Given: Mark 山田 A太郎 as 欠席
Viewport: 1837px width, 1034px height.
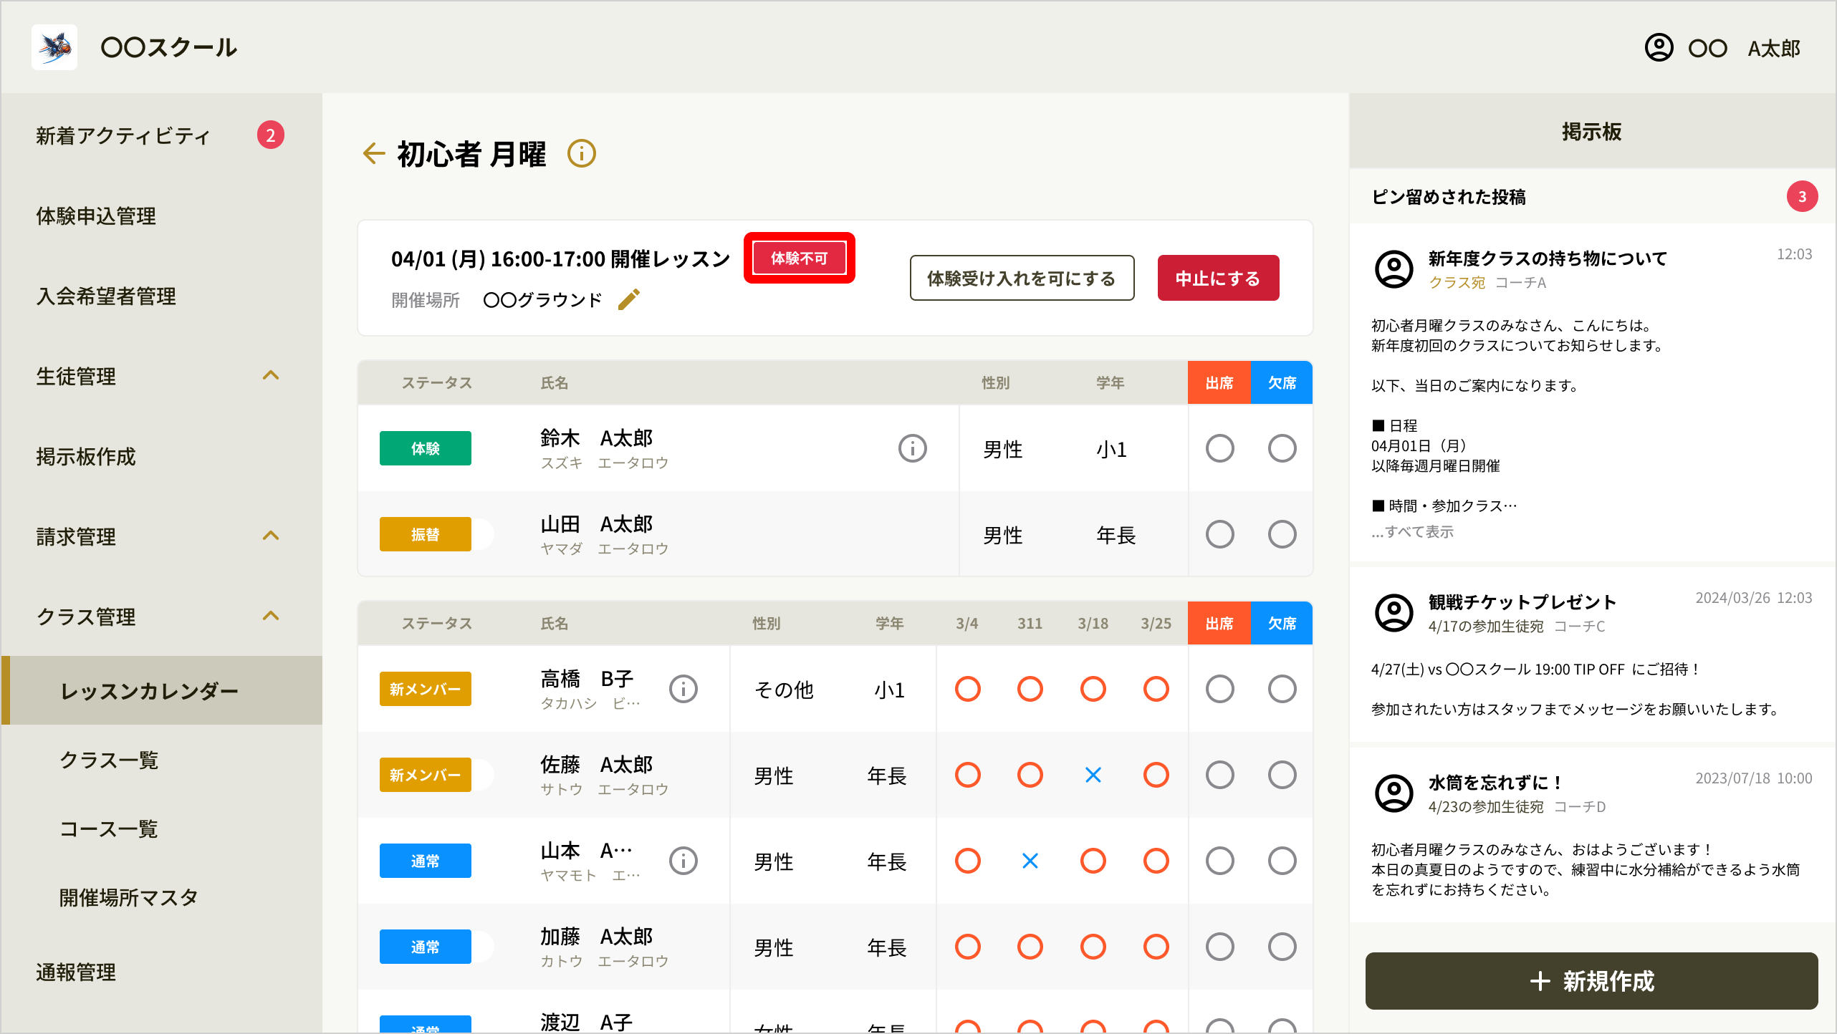Looking at the screenshot, I should click(x=1282, y=534).
